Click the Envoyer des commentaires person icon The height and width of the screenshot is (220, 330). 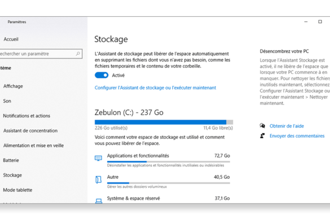(x=262, y=136)
